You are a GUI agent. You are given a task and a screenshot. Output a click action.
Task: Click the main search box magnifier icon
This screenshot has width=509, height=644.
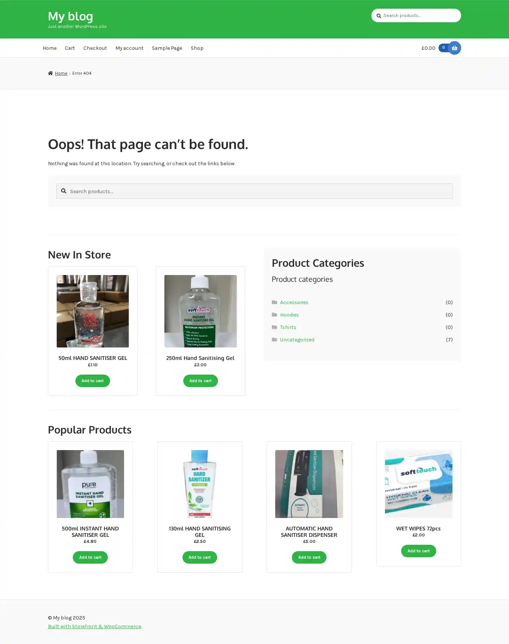click(x=64, y=191)
